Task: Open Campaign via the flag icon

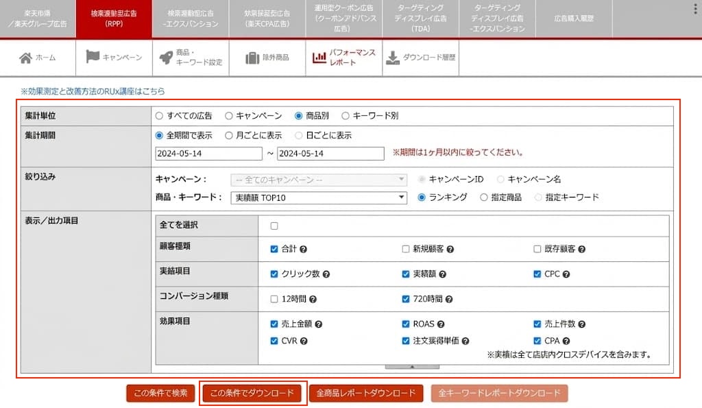Action: point(93,57)
